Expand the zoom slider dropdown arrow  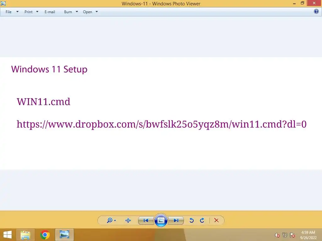point(115,221)
